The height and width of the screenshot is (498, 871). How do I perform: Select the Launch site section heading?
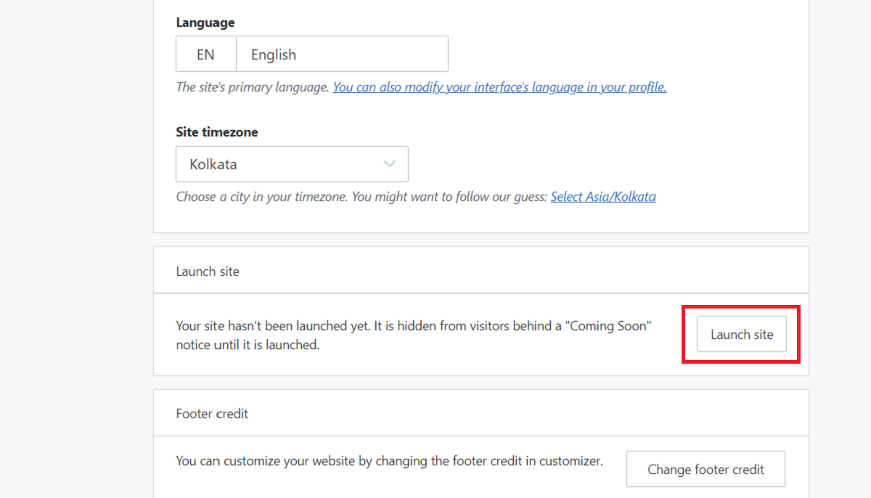[x=208, y=272]
